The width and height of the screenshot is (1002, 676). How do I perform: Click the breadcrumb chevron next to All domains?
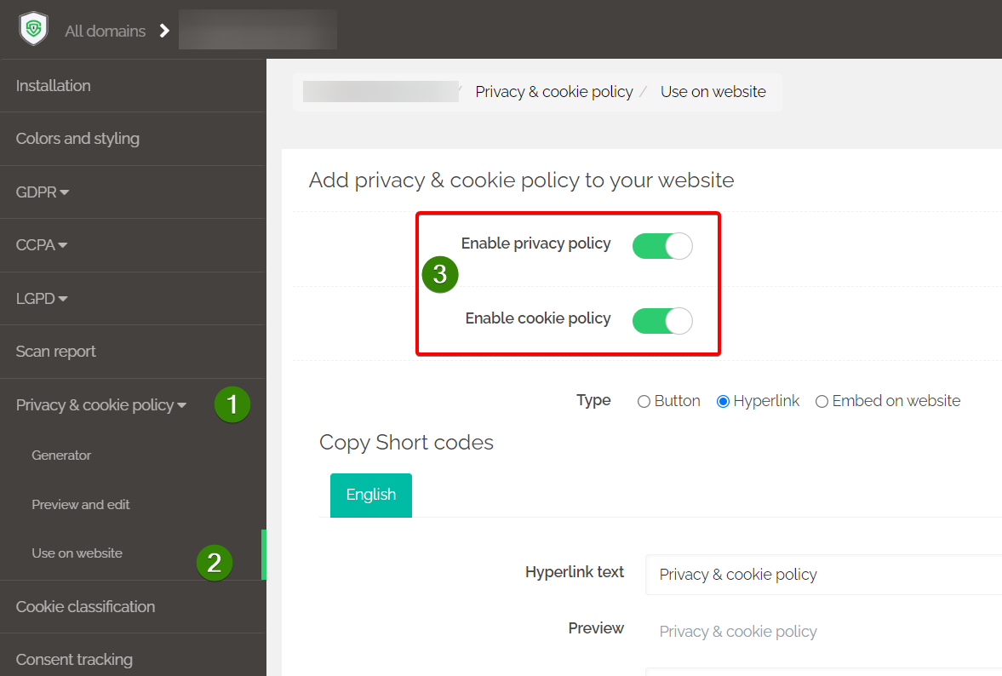(163, 29)
